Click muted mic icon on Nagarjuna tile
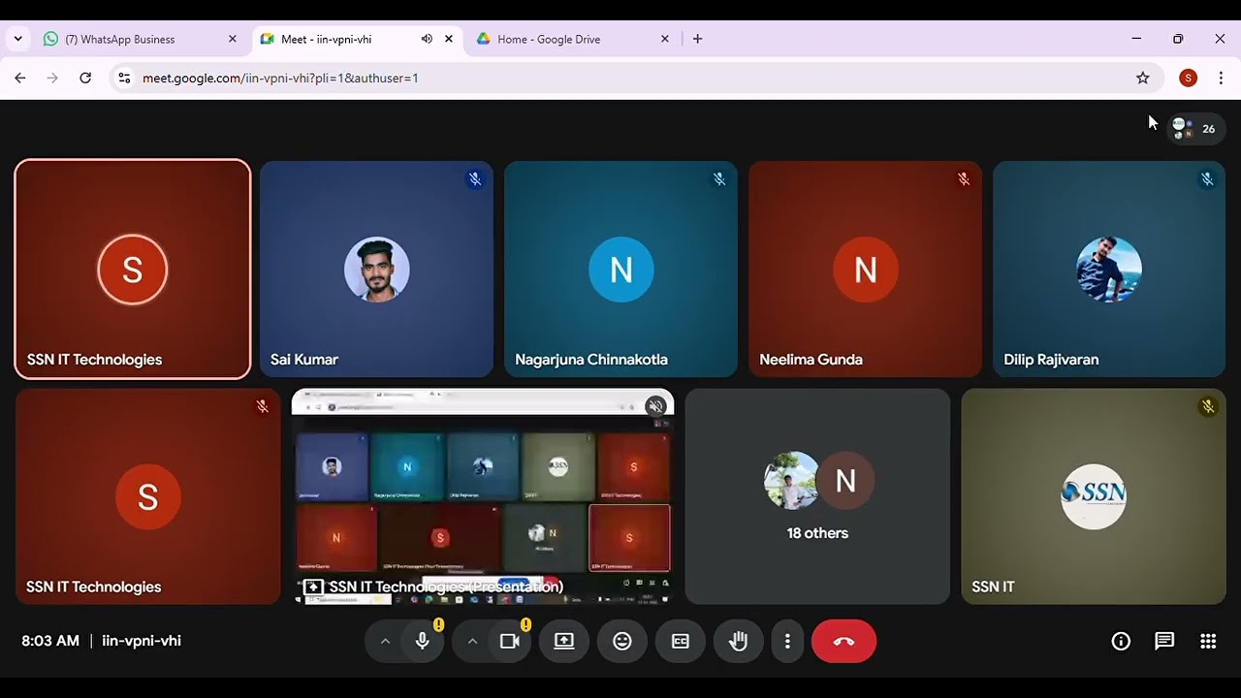Viewport: 1241px width, 698px height. (719, 179)
